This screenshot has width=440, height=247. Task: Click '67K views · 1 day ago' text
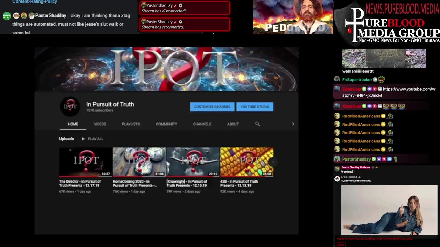pyautogui.click(x=75, y=191)
